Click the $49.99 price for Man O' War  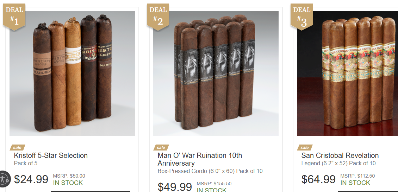coord(175,187)
